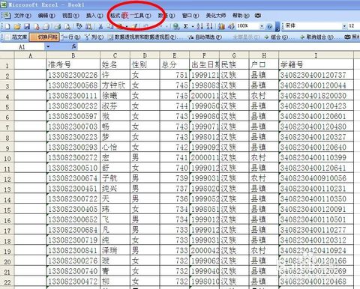Open Print Preview from the toolbar
Screen dimensions: 360x289
pos(67,26)
